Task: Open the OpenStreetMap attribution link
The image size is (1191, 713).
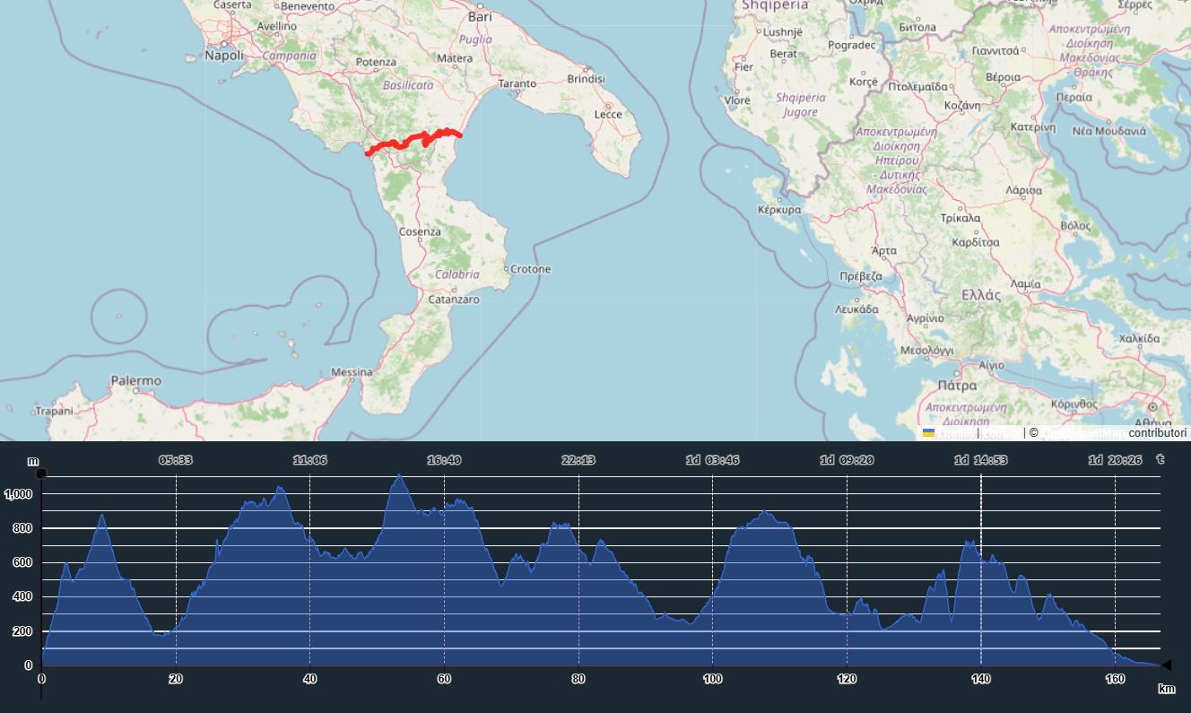Action: point(1082,433)
